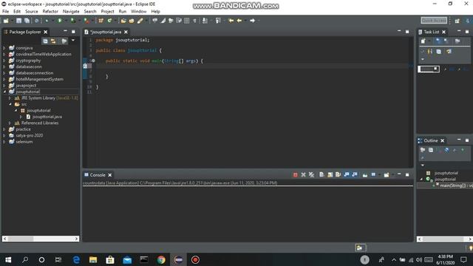Viewport: 473px width, 266px height.
Task: Open File Explorer from the taskbar
Action: pos(93,259)
